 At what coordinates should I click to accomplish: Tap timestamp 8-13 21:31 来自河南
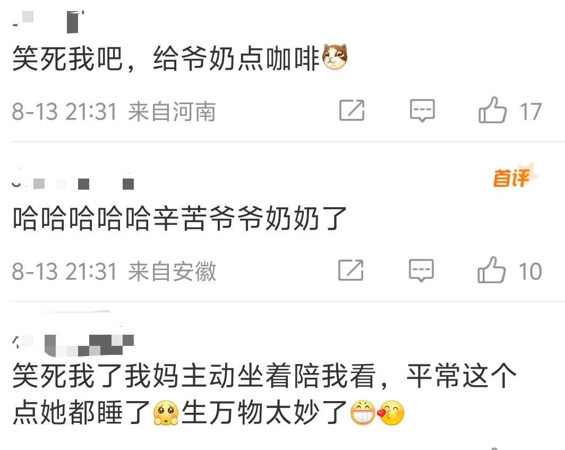pos(114,111)
